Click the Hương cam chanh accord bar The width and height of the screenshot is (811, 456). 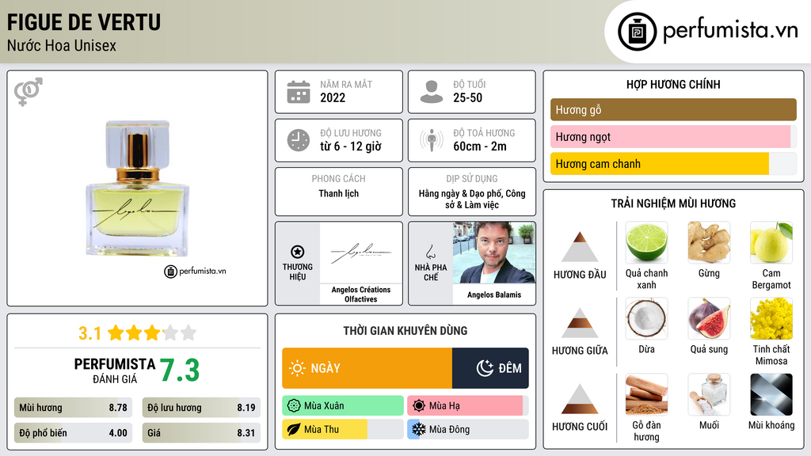point(673,164)
